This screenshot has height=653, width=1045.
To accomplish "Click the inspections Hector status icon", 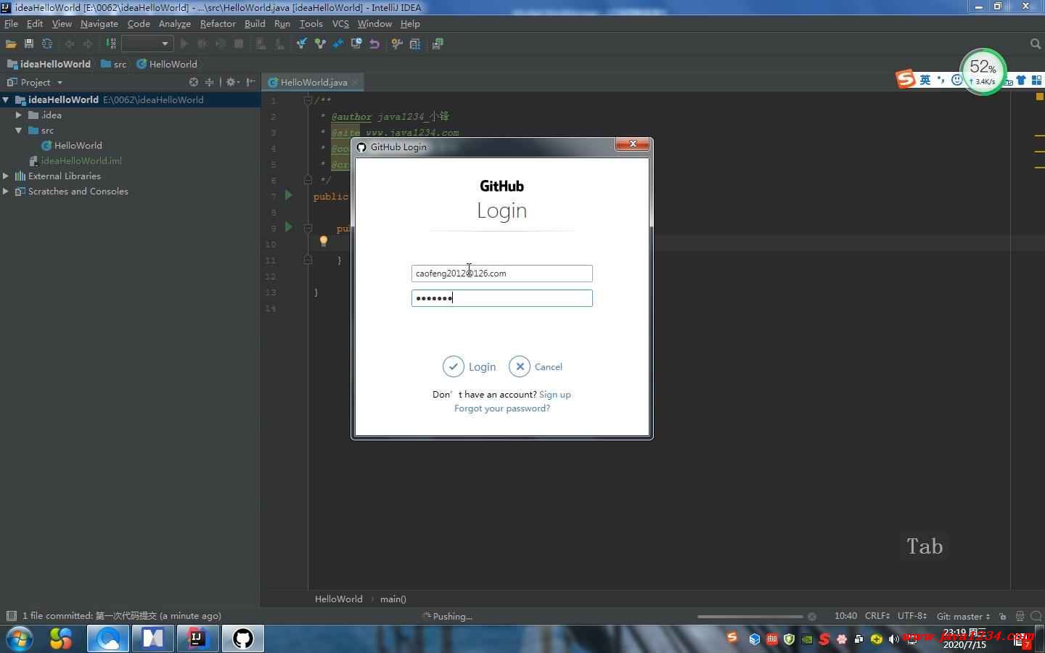I will click(1020, 616).
